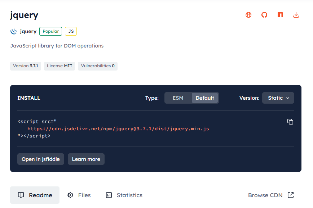Open the package homepage globe icon

[248, 15]
